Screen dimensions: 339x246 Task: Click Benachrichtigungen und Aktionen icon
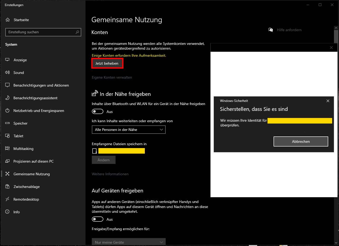7,85
